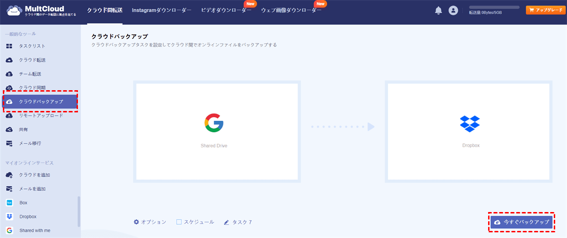Click the アップグレード button
The height and width of the screenshot is (238, 567).
coord(545,9)
